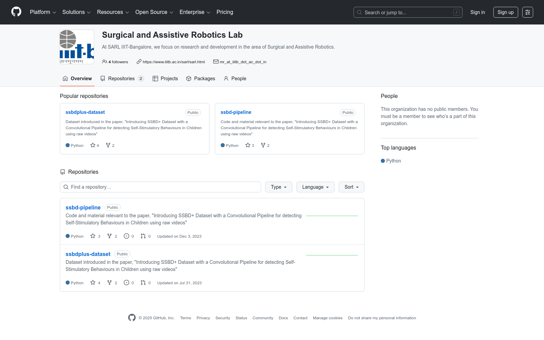Expand the Open Source menu
This screenshot has width=544, height=340.
(154, 12)
